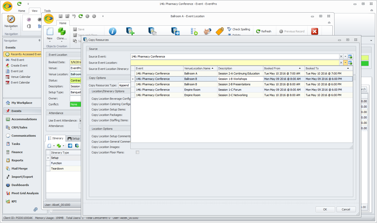Screen dimensions: 377x223
Task: Click Cancel in Copy Resources dialog
Action: [346, 209]
